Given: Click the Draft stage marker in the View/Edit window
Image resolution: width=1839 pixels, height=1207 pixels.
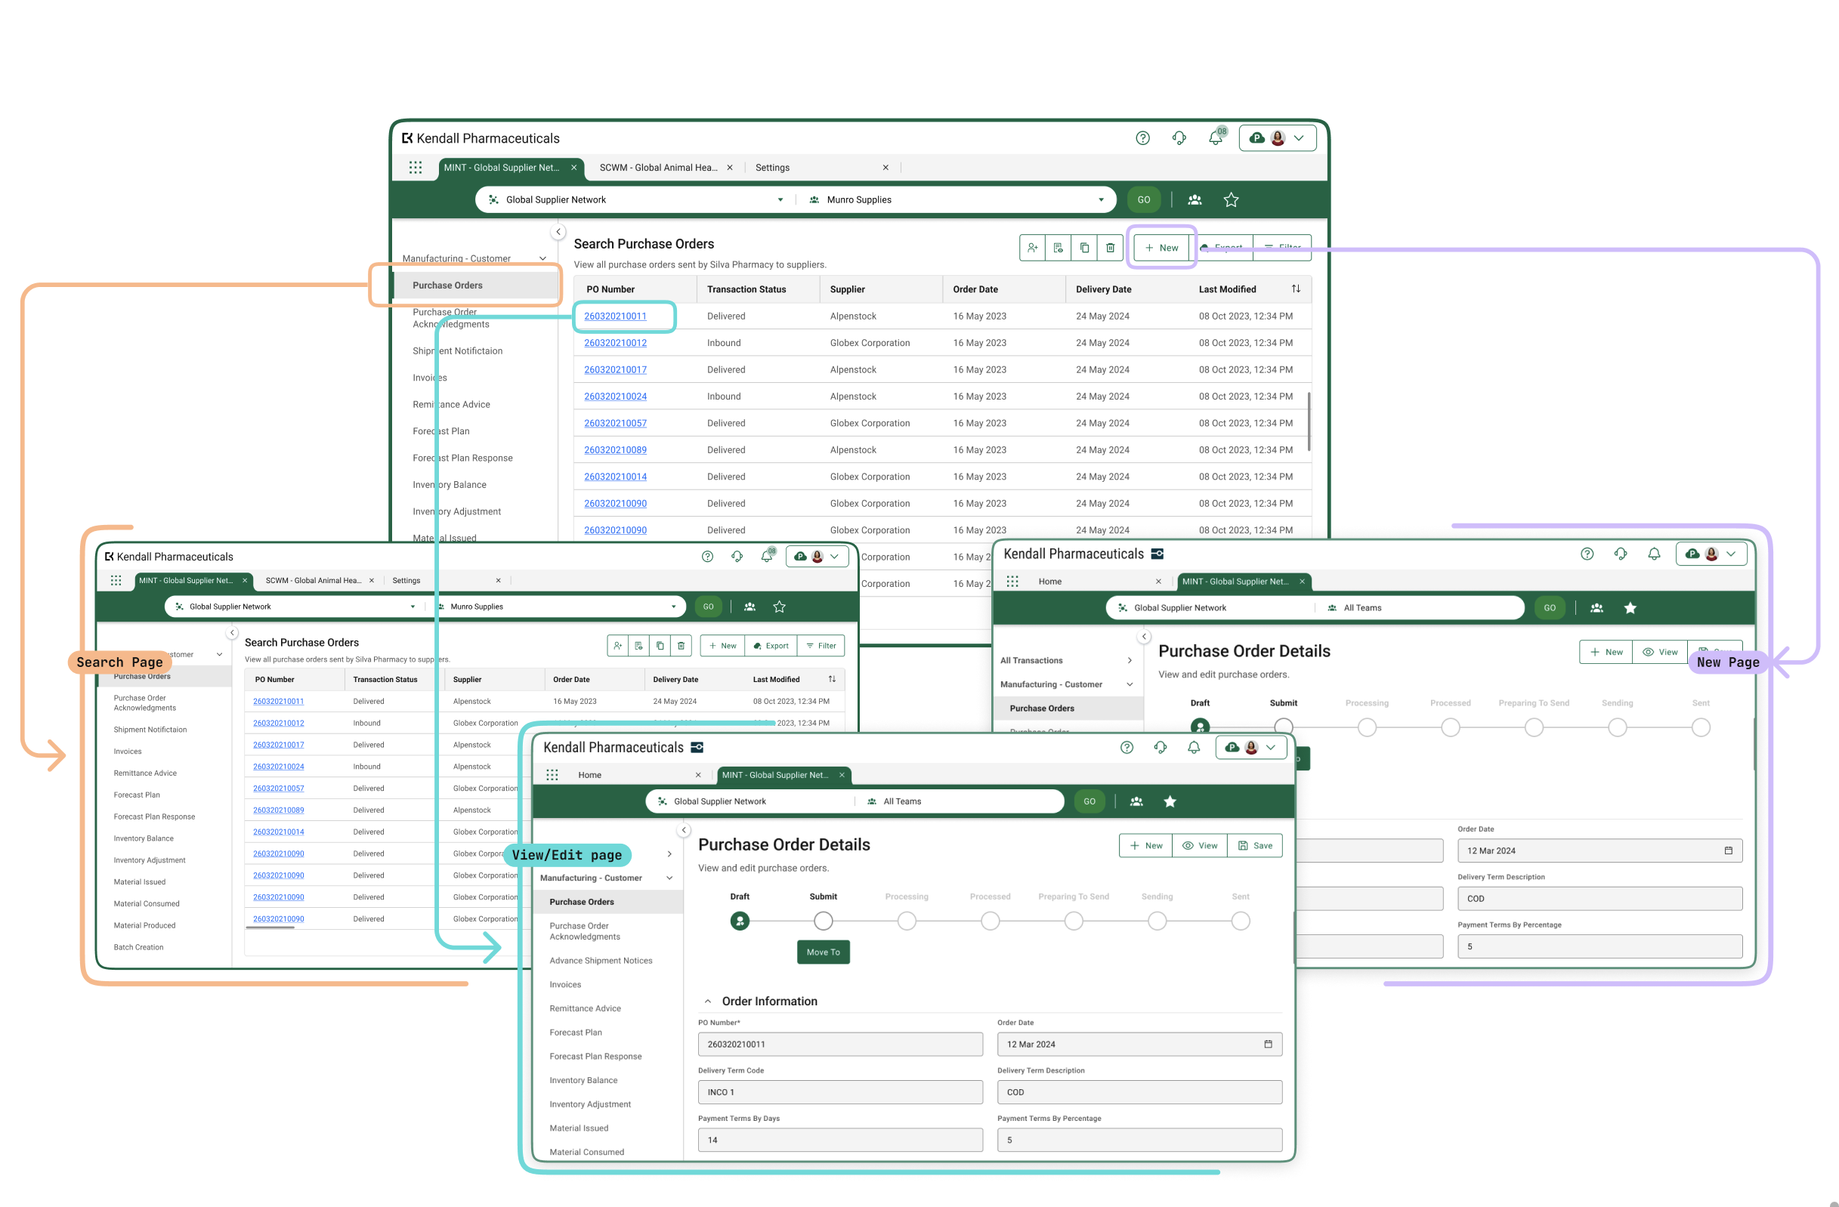Looking at the screenshot, I should tap(740, 921).
